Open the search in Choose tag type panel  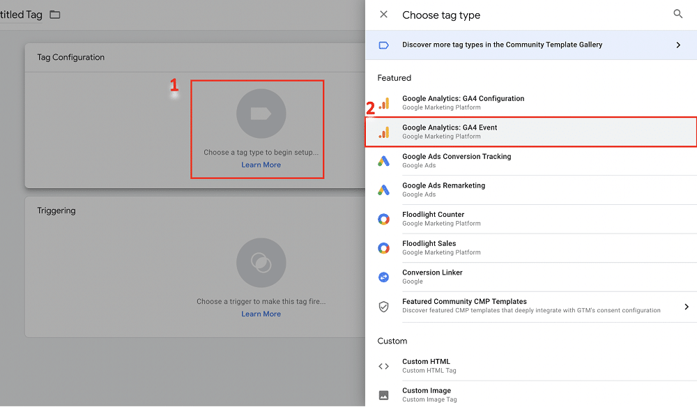coord(677,14)
